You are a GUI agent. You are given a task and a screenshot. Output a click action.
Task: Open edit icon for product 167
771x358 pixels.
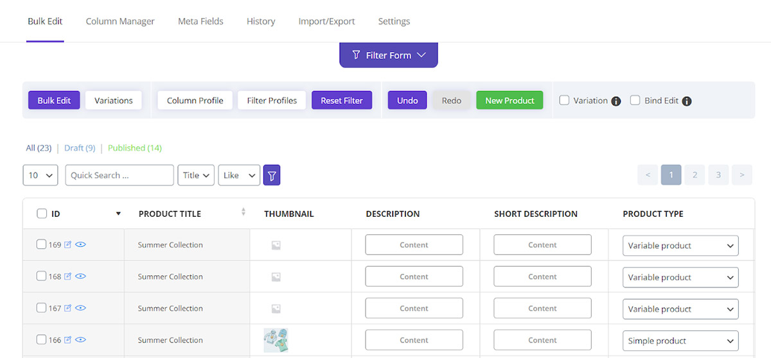[x=67, y=308]
